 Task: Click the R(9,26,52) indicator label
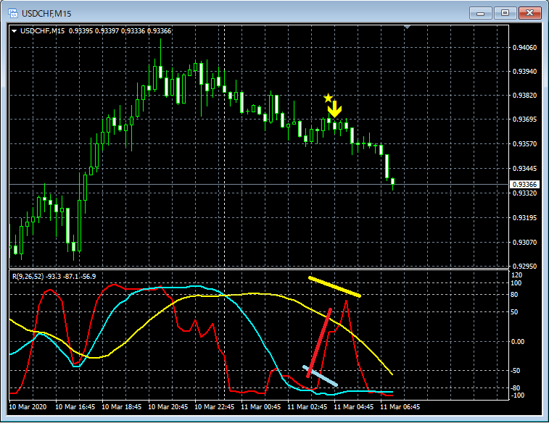(x=54, y=277)
